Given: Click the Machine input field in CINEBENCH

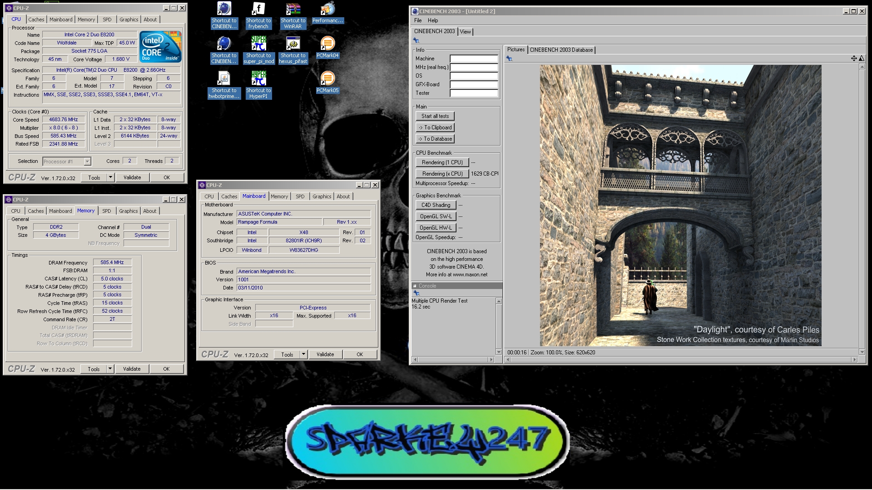Looking at the screenshot, I should pos(474,59).
